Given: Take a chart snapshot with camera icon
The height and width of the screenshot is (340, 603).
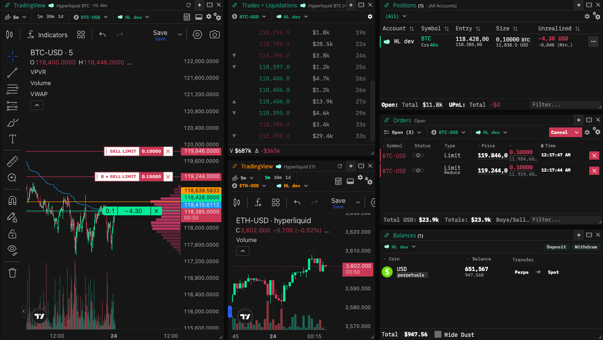Looking at the screenshot, I should point(215,35).
